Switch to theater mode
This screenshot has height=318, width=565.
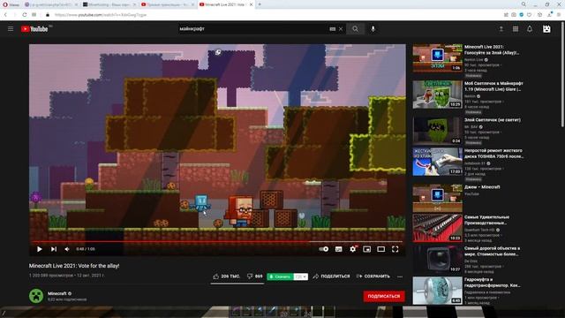pyautogui.click(x=380, y=249)
